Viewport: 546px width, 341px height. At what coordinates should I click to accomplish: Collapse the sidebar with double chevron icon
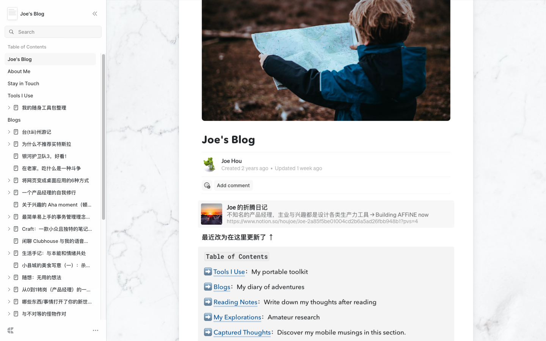click(x=95, y=14)
